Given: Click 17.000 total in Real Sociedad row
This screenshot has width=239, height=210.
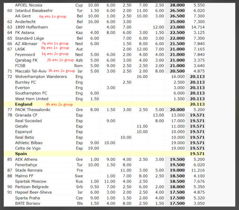Looking at the screenshot, I should pos(178,121).
